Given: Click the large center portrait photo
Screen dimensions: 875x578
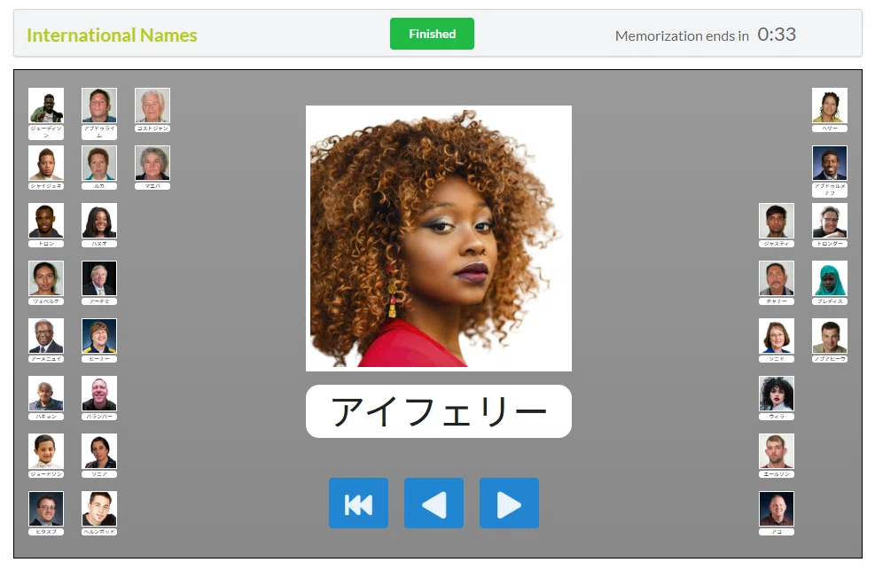Looking at the screenshot, I should [x=439, y=238].
